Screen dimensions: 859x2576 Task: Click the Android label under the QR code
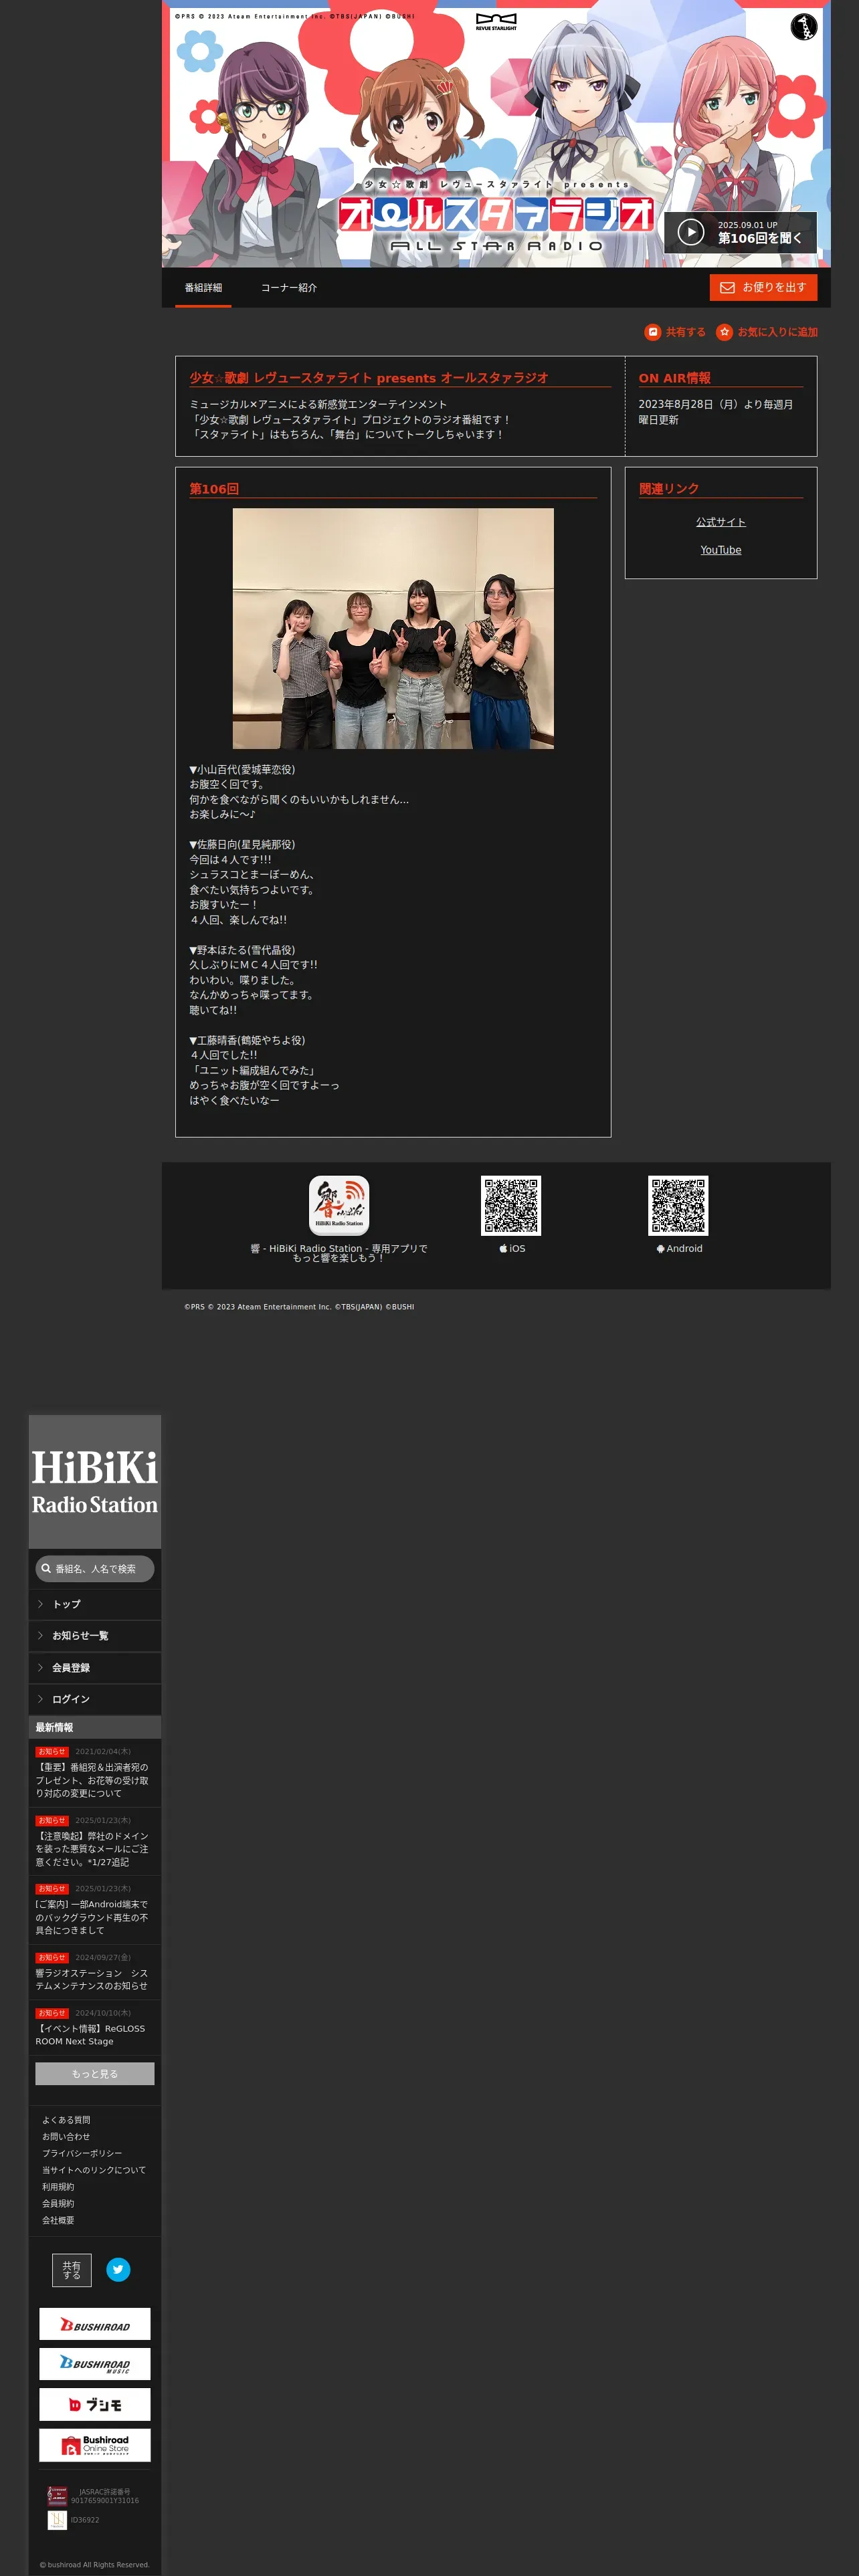(679, 1249)
